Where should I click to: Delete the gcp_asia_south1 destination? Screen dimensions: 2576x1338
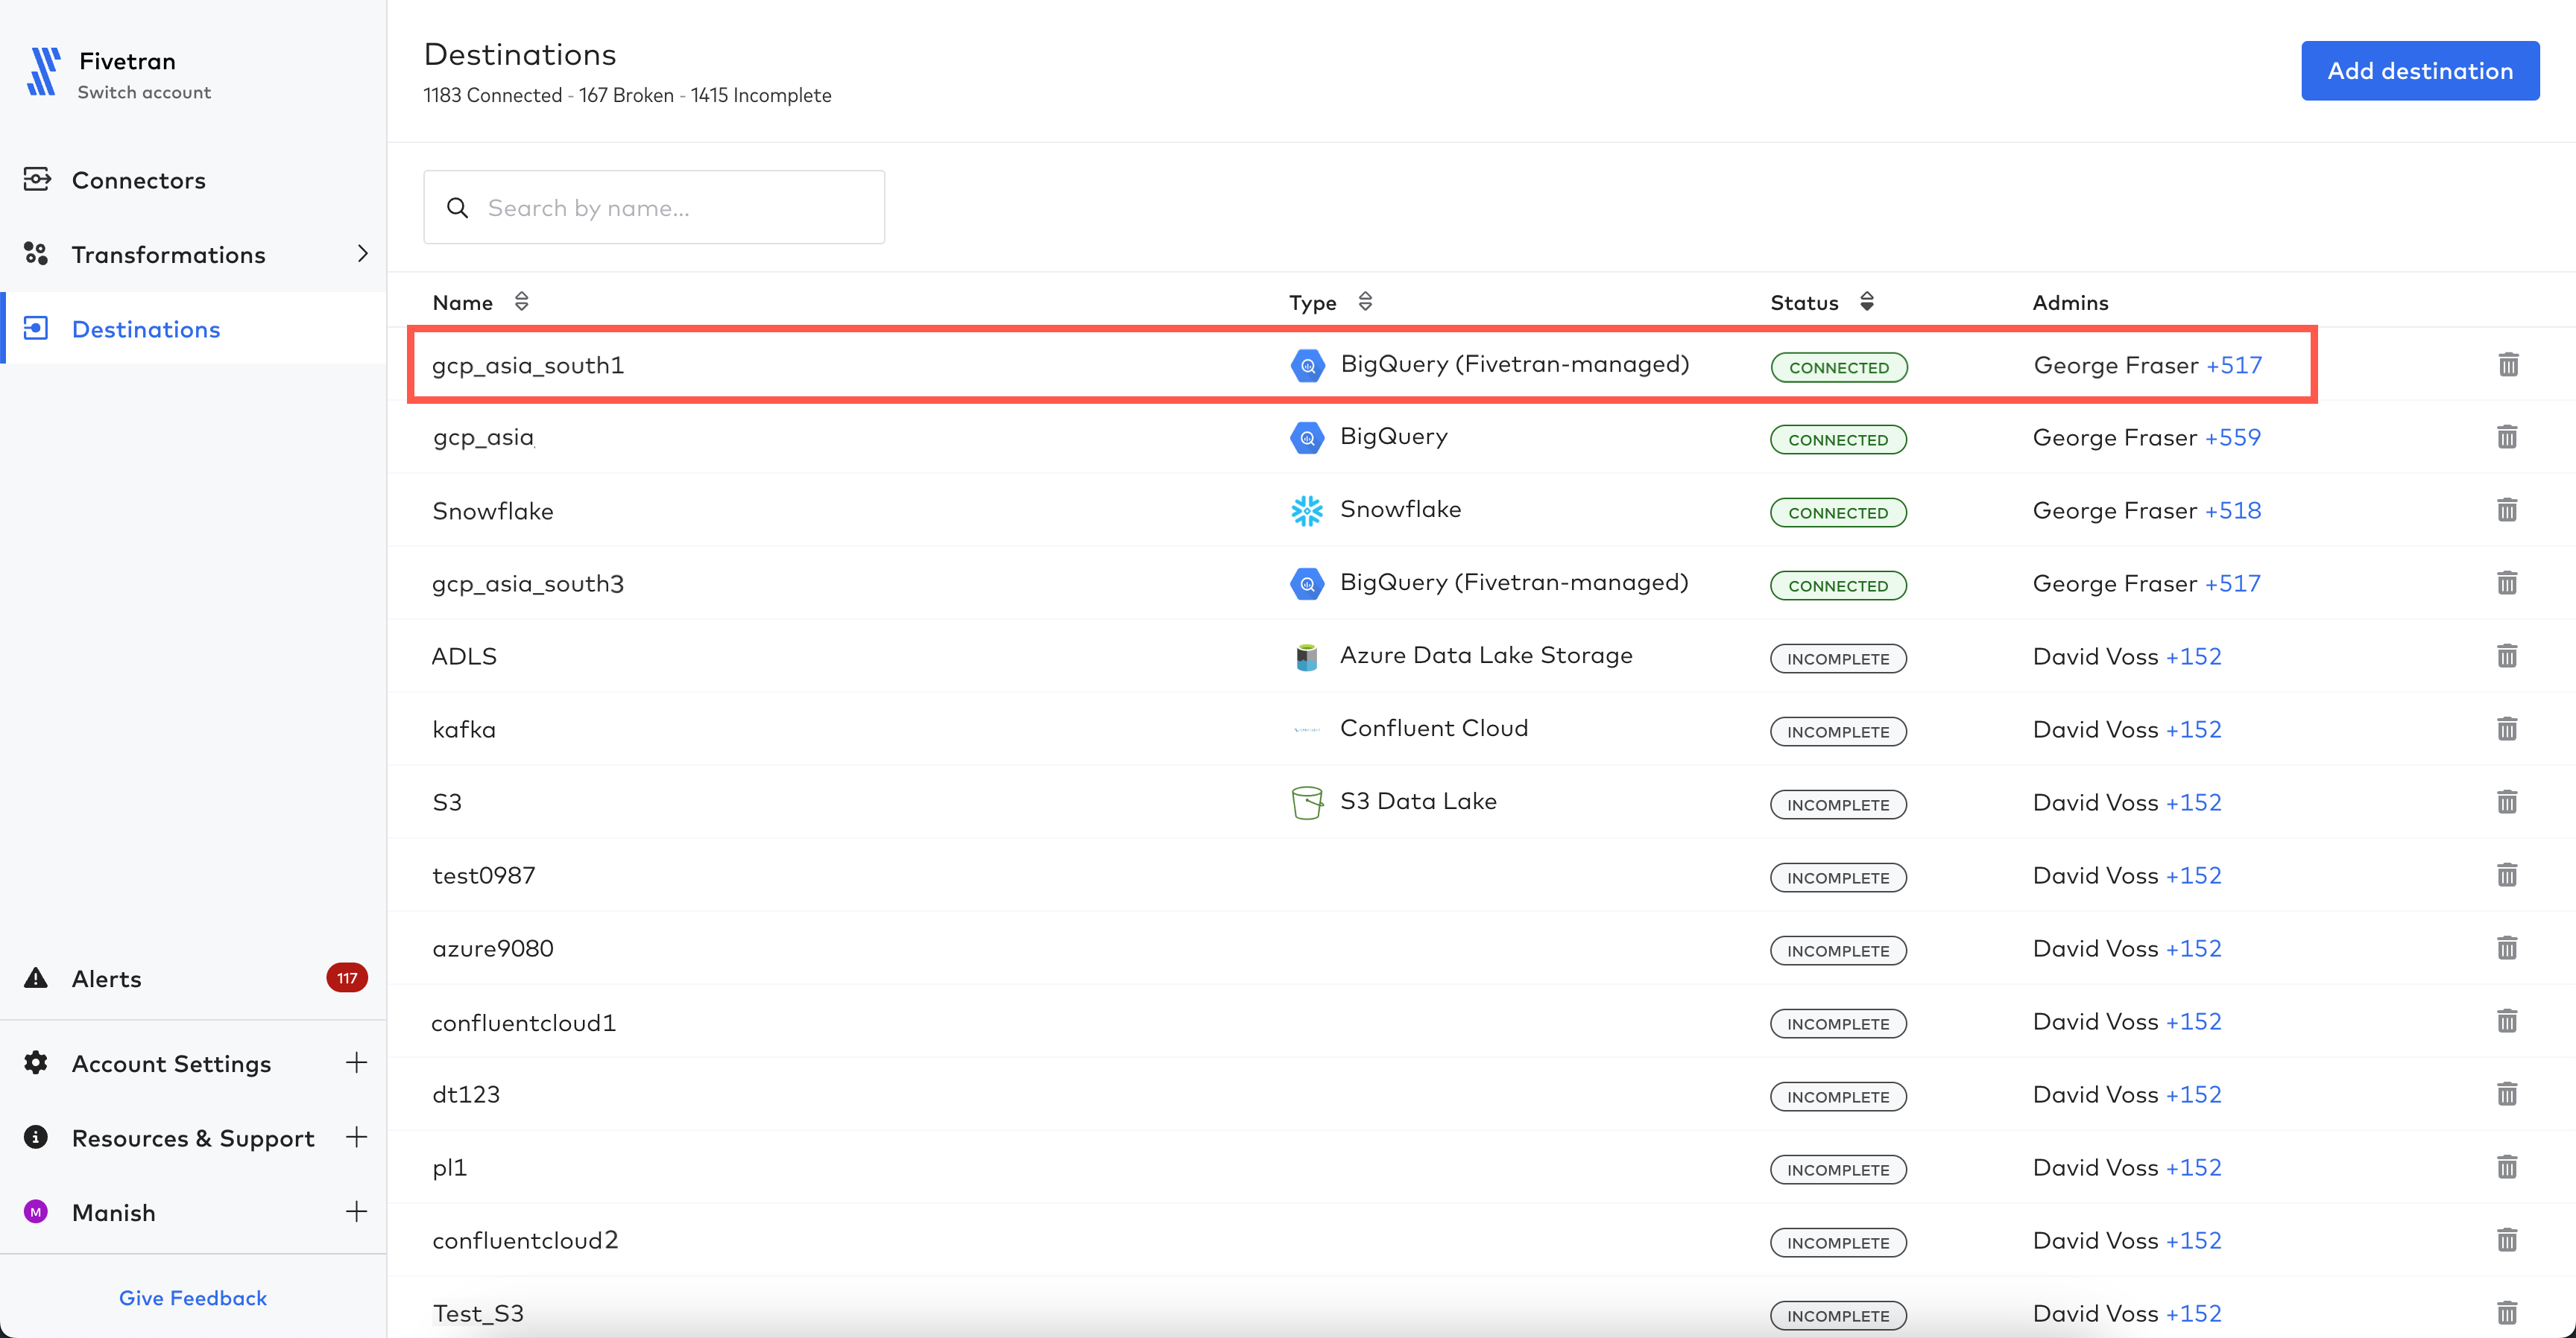pos(2508,365)
